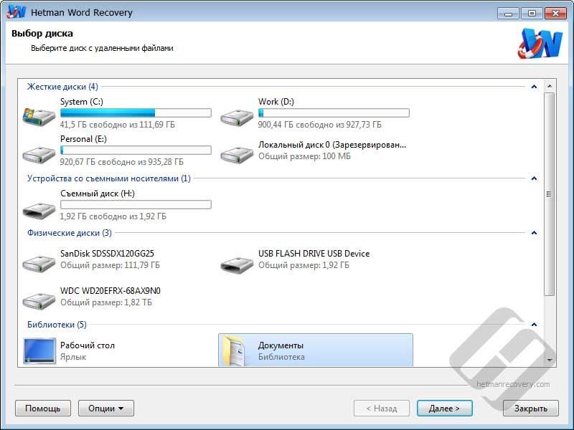Click the vertical scrollbar thumb
574x430 pixels.
[x=550, y=193]
